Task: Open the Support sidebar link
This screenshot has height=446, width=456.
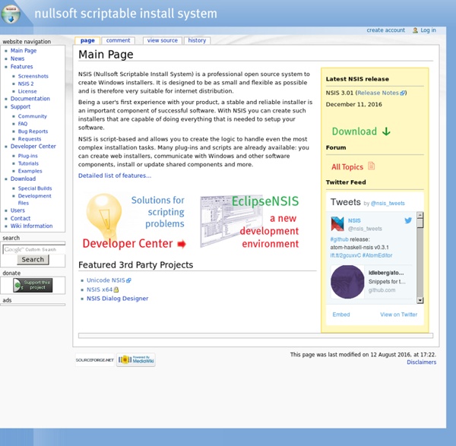Action: click(x=21, y=106)
